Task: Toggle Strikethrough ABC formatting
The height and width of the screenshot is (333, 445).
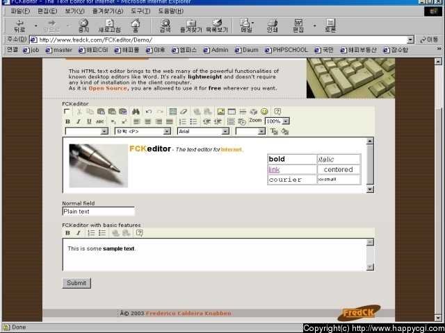Action: tap(100, 121)
